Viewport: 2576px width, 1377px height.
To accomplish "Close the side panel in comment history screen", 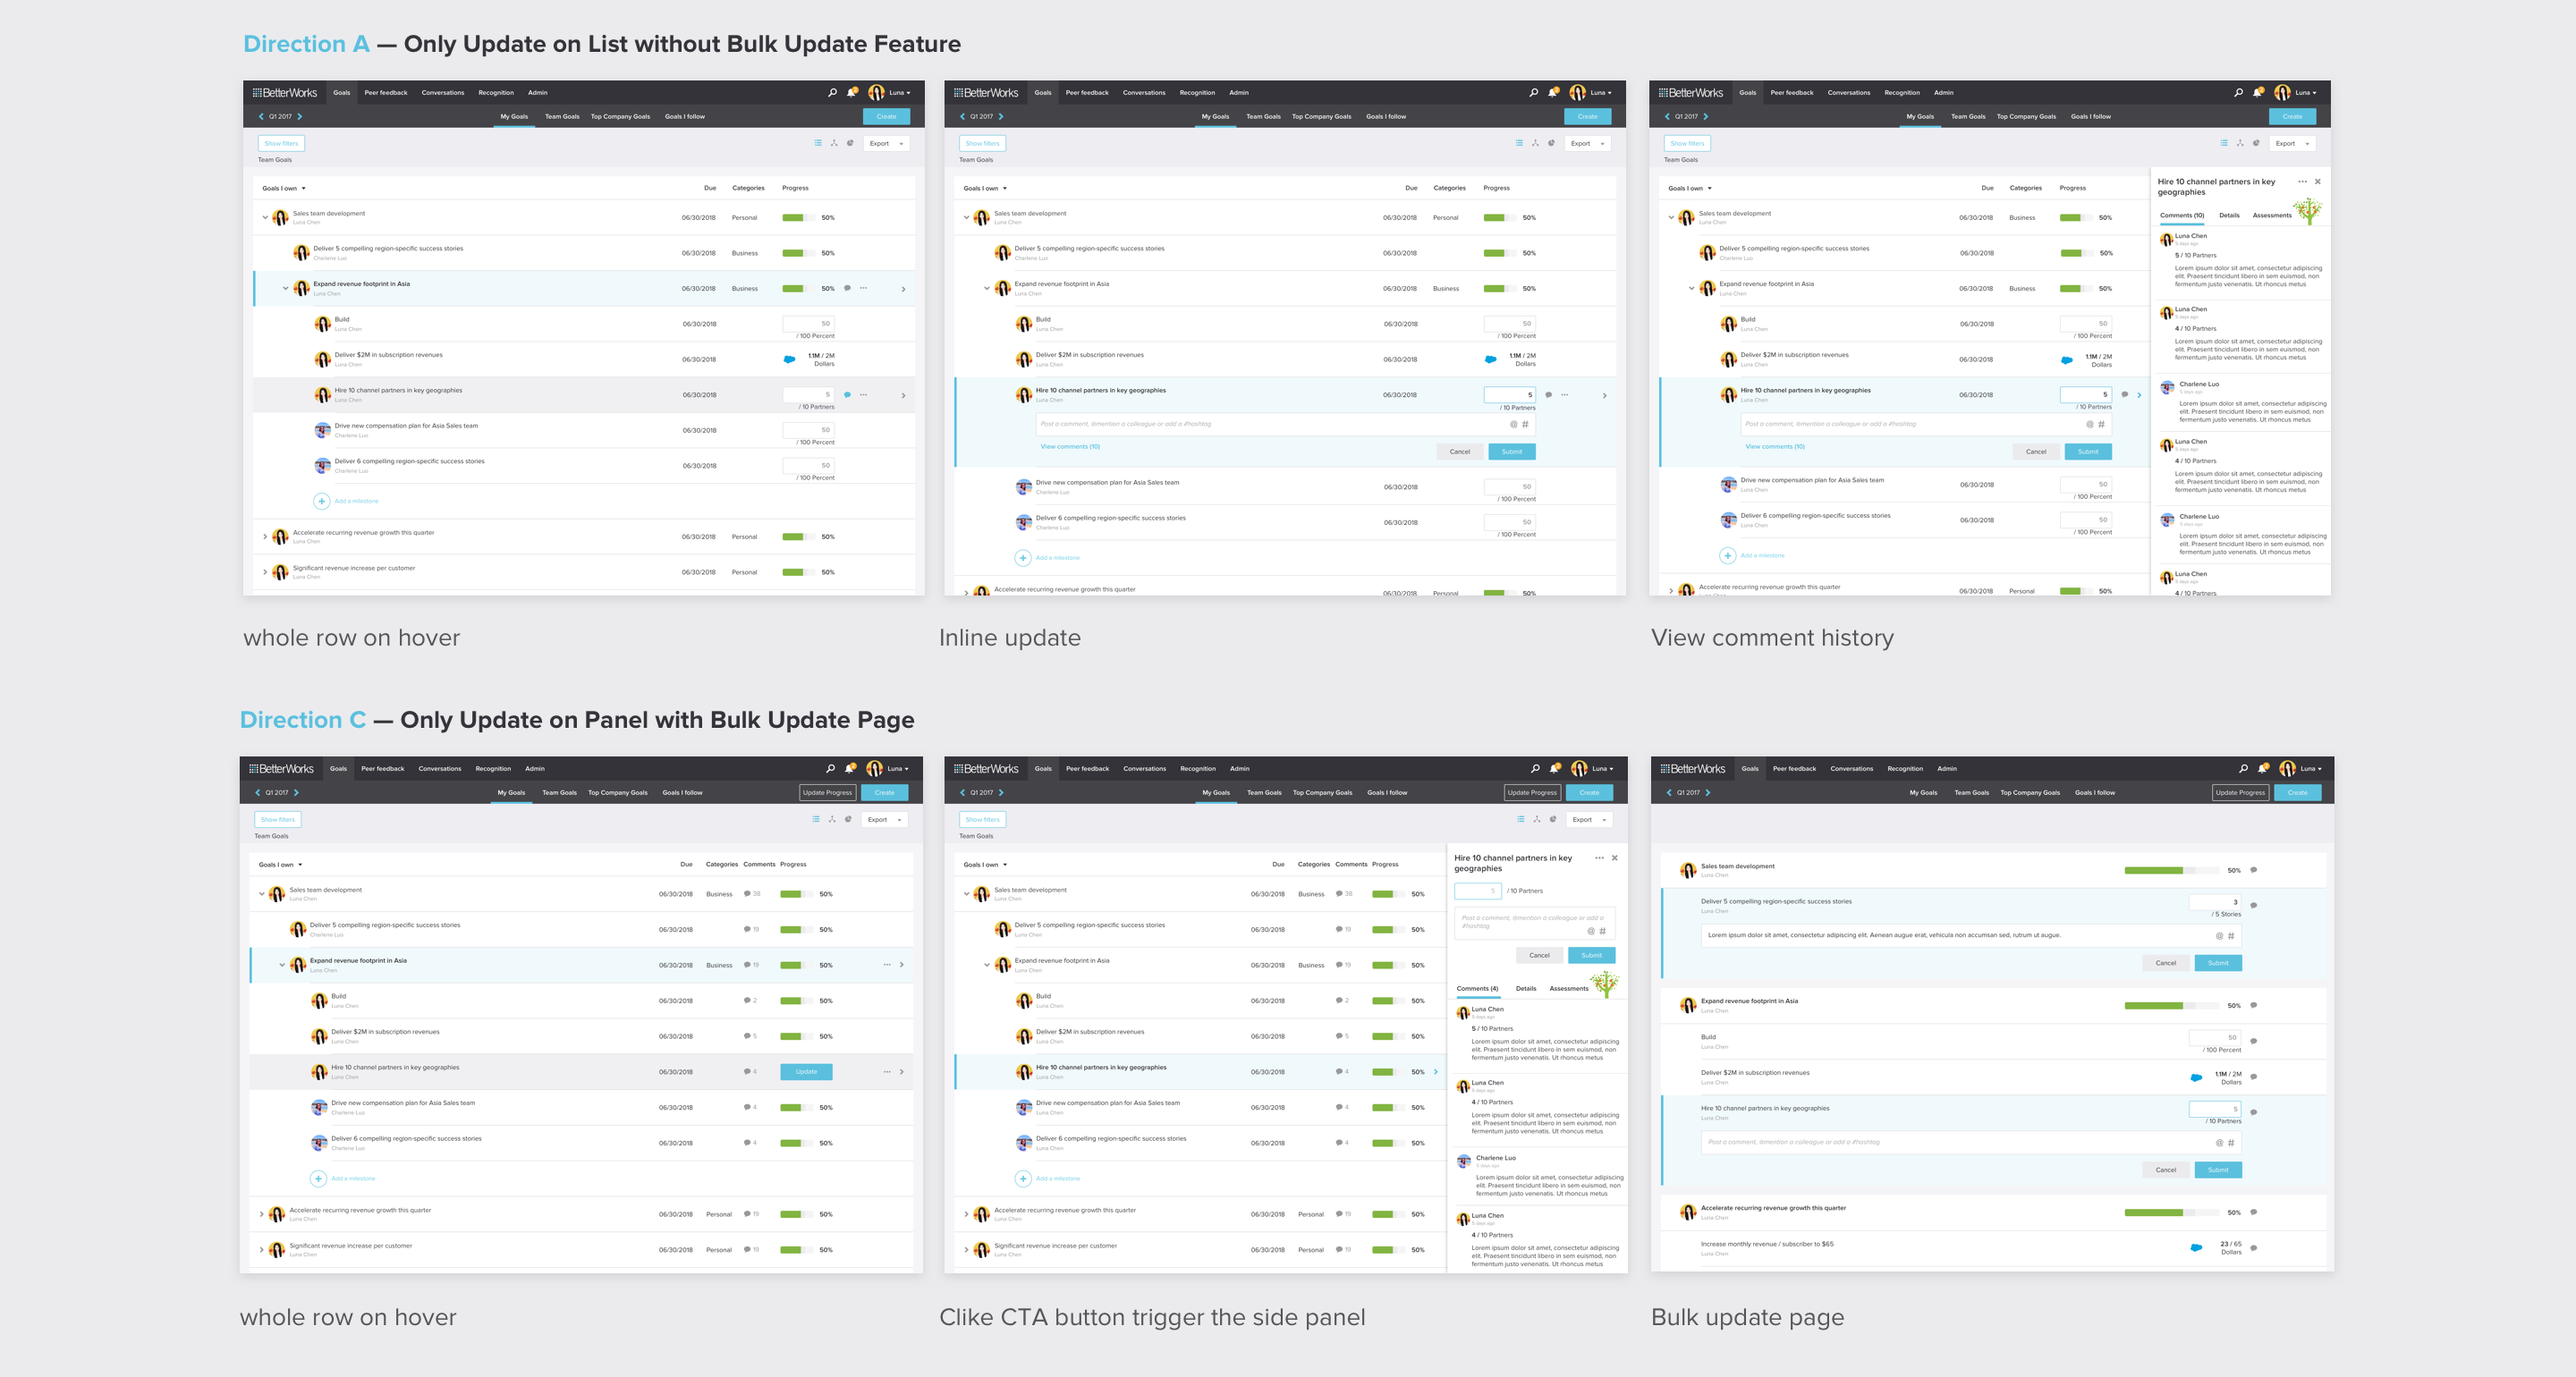I will [2317, 181].
